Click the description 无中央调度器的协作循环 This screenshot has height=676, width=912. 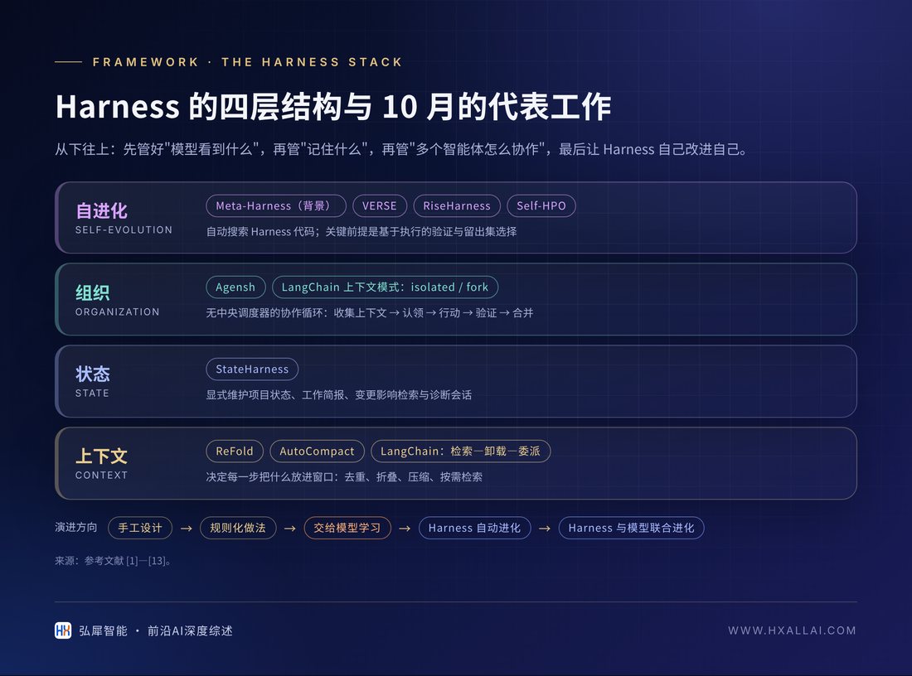pyautogui.click(x=369, y=312)
